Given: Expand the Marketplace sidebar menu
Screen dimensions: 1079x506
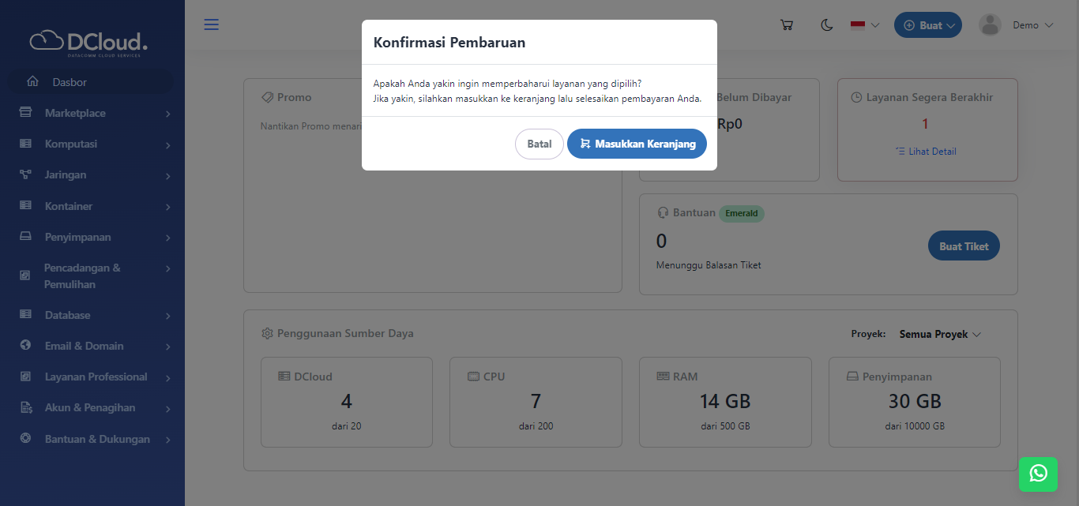Looking at the screenshot, I should click(x=93, y=113).
